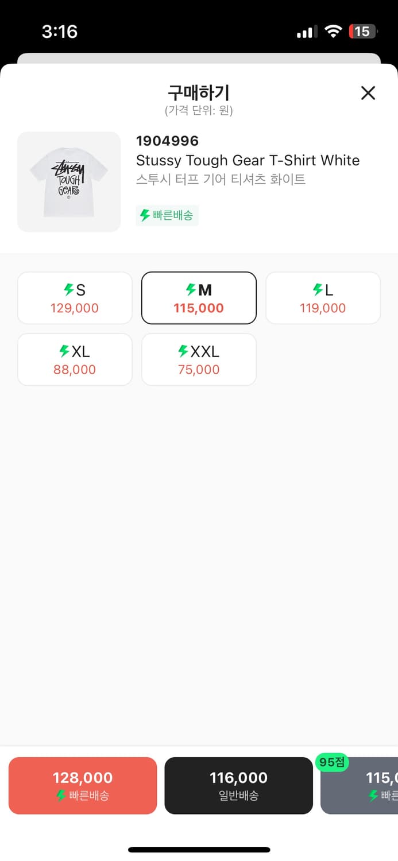
Task: Tap the battery indicator showing 15
Action: click(x=363, y=32)
